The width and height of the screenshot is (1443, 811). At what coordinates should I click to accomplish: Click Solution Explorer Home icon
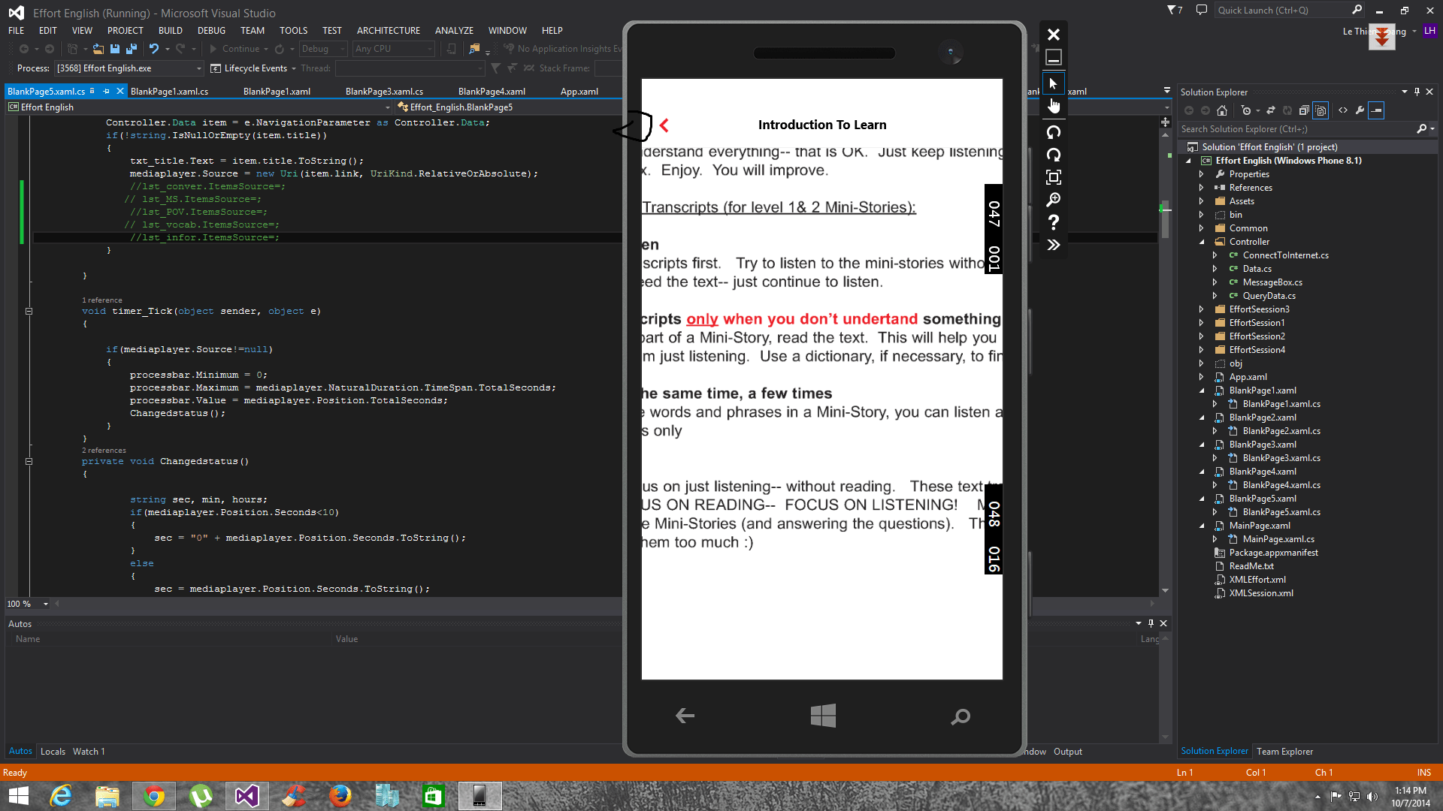click(x=1222, y=110)
